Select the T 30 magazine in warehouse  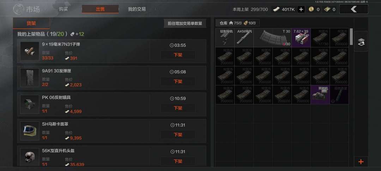pyautogui.click(x=272, y=38)
